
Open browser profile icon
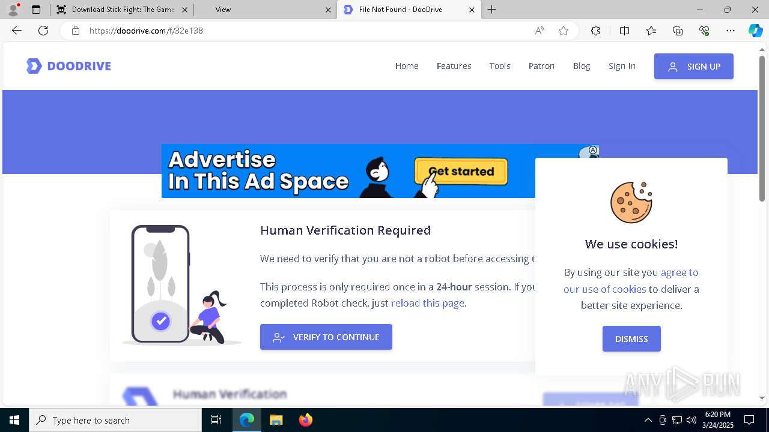[13, 10]
